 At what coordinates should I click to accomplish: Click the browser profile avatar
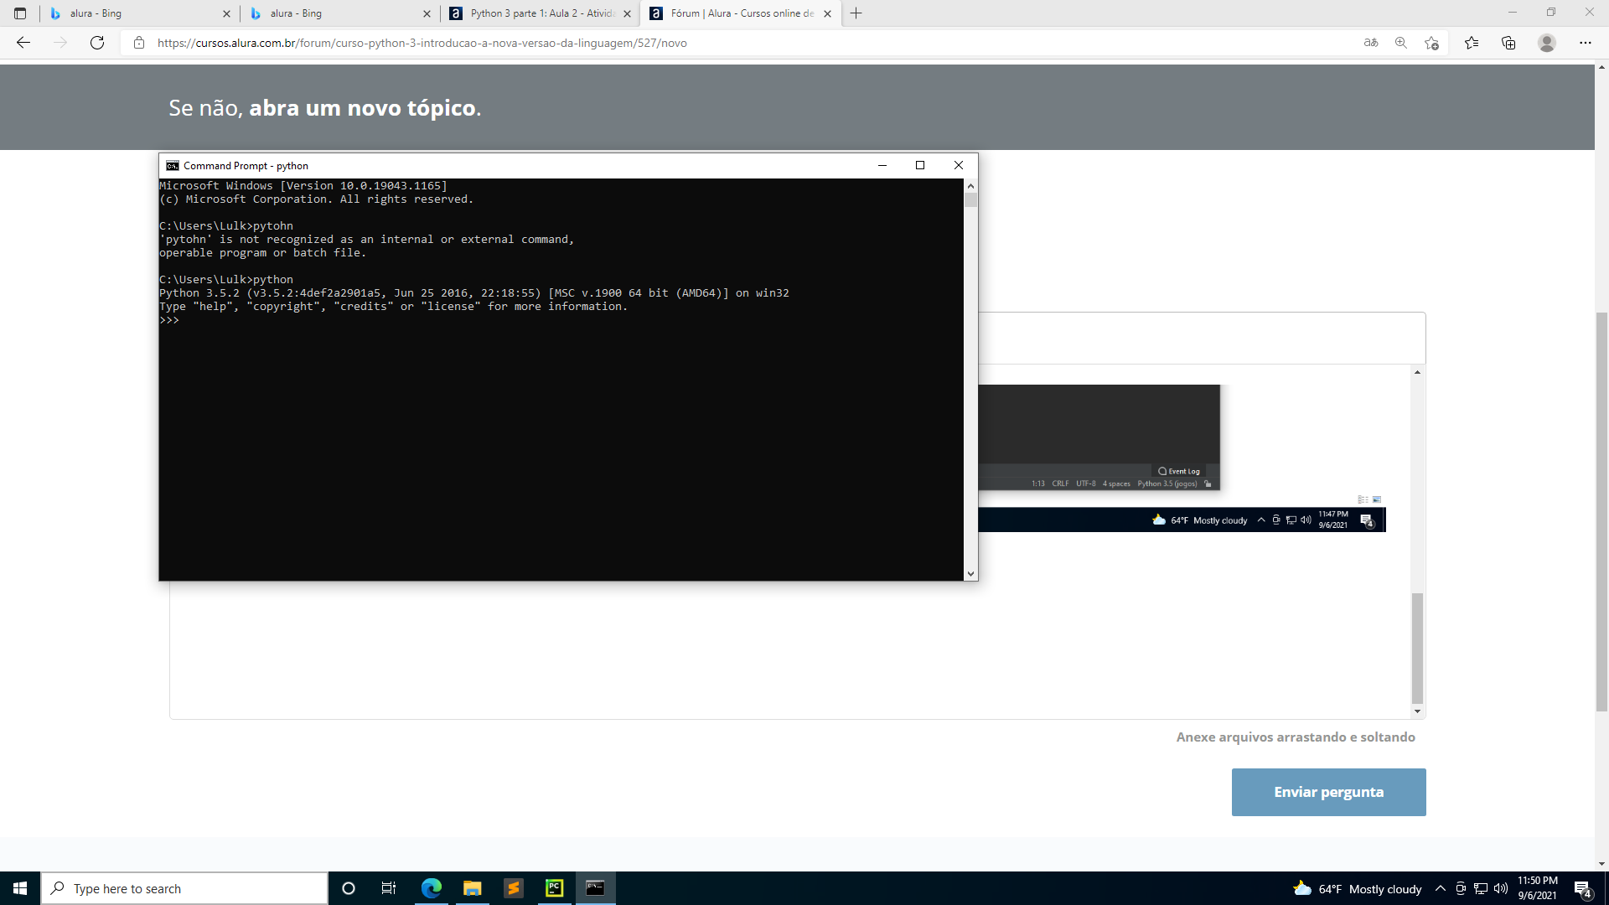(x=1547, y=43)
